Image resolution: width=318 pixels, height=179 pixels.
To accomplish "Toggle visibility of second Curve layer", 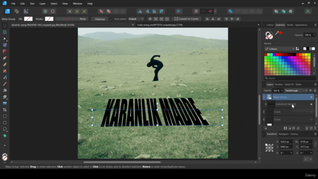I will pyautogui.click(x=312, y=119).
